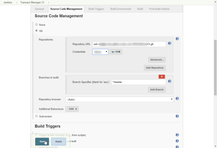Viewport: 217px width, 148px height.
Task: Click the Add Repository button
Action: click(155, 68)
